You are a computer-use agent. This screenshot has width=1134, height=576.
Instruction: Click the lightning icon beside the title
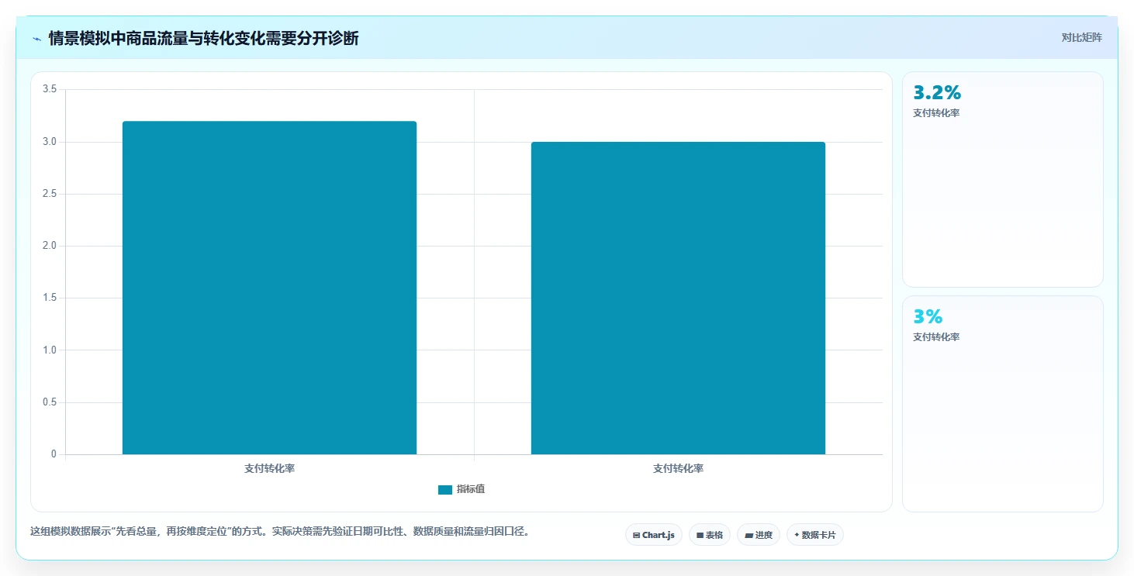[x=36, y=39]
